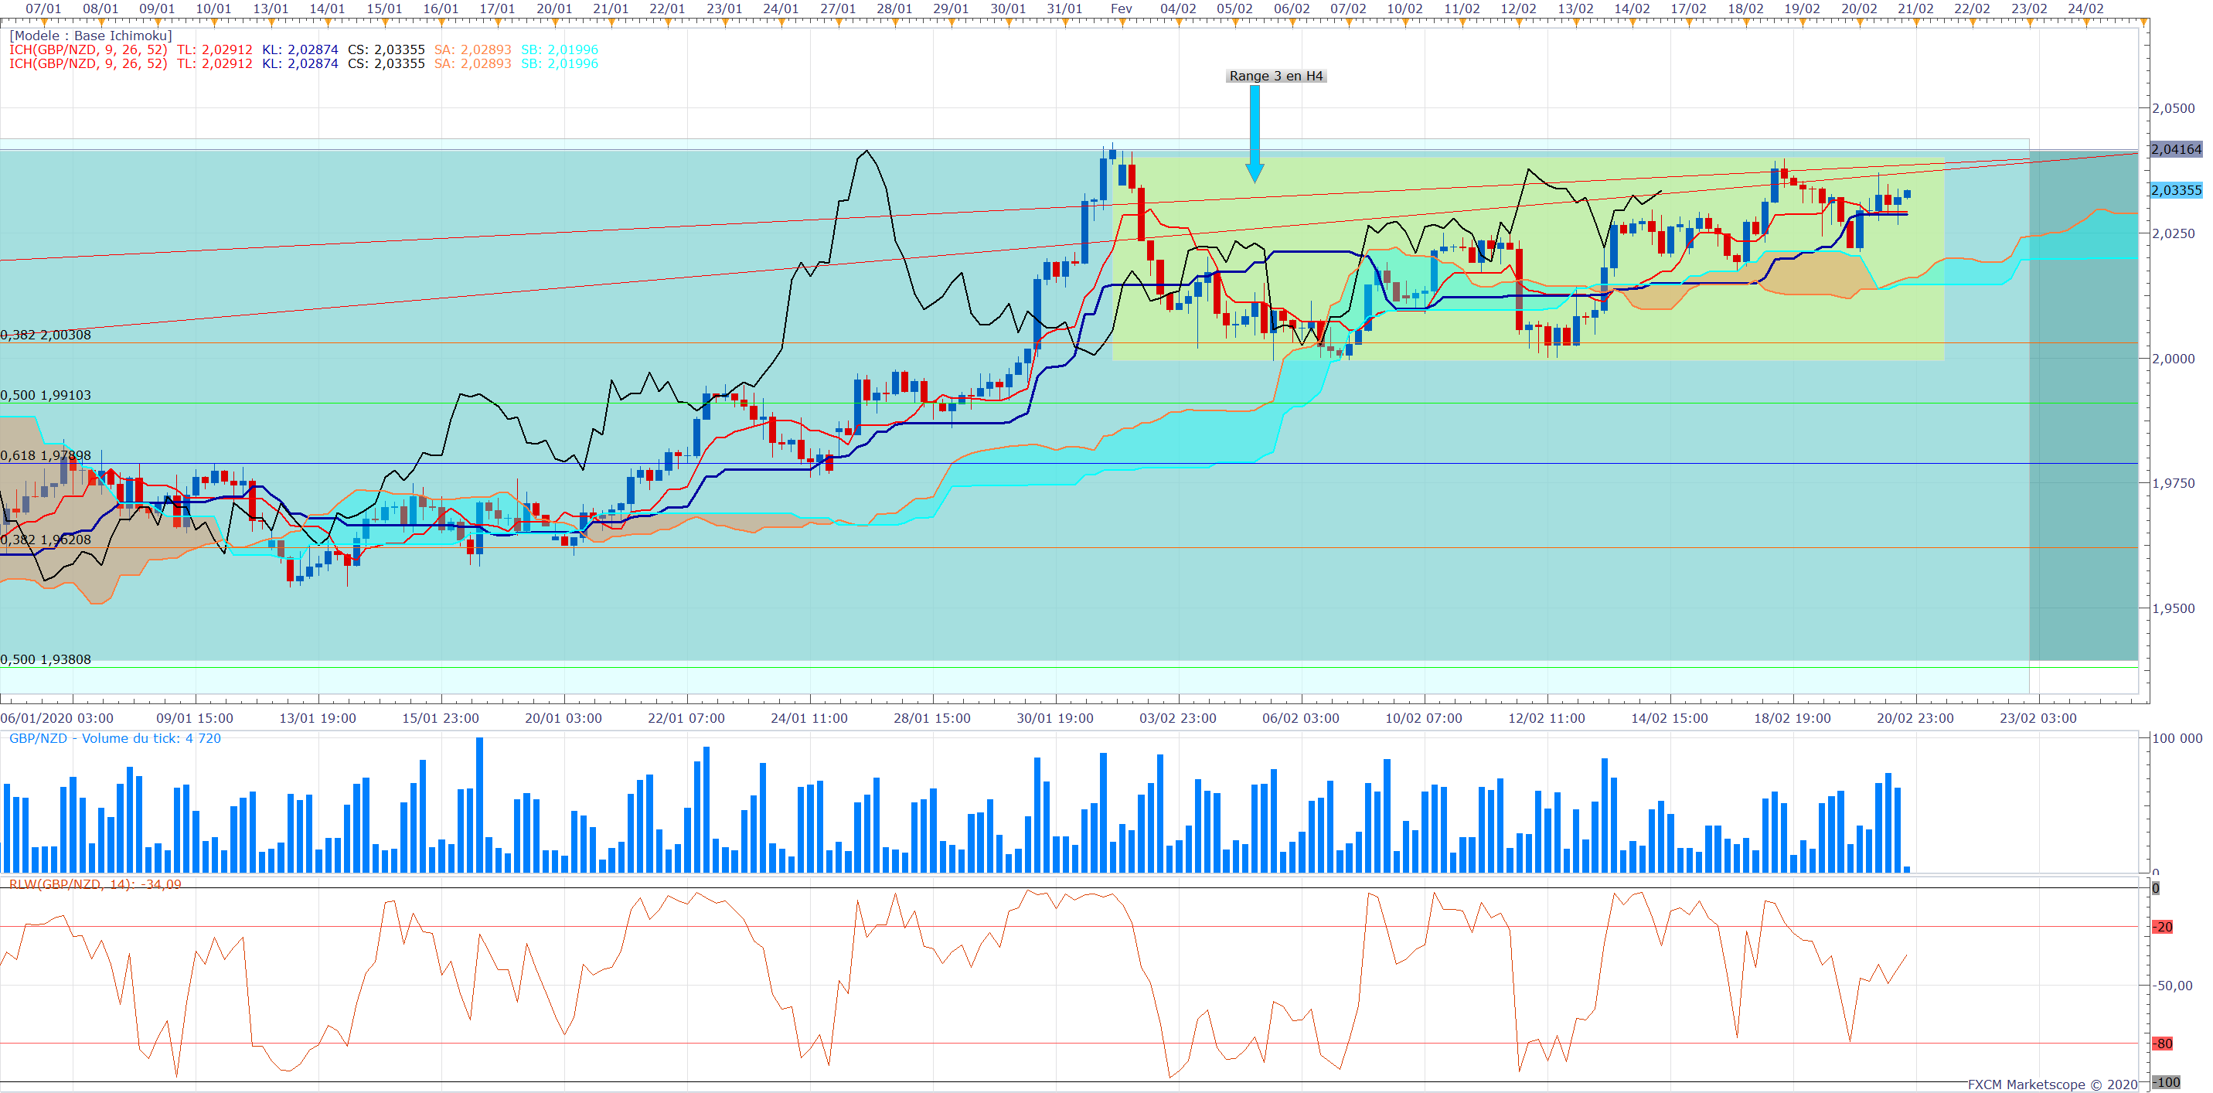Click the RLW(GBP/NZD, 14) indicator label

tap(94, 884)
